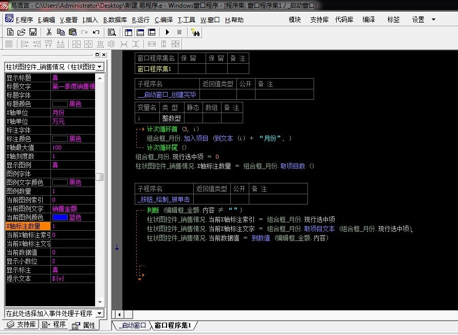The height and width of the screenshot is (335, 458).
Task: Open the B.数据库 menu
Action: [x=115, y=20]
